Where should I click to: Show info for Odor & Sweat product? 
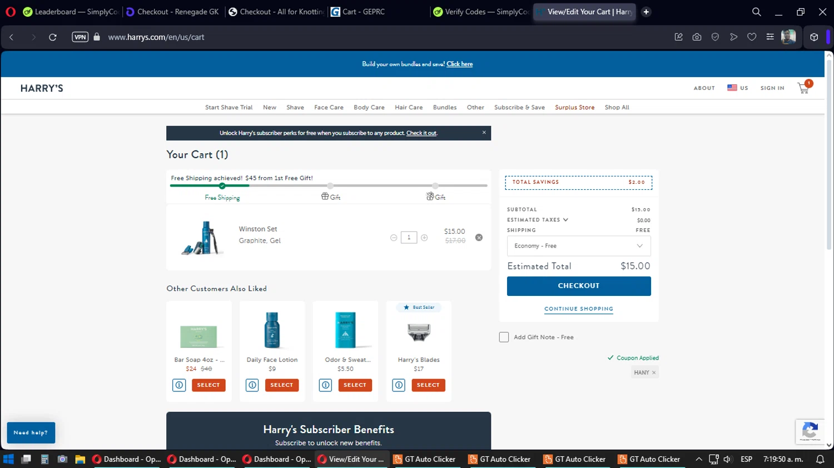point(326,385)
